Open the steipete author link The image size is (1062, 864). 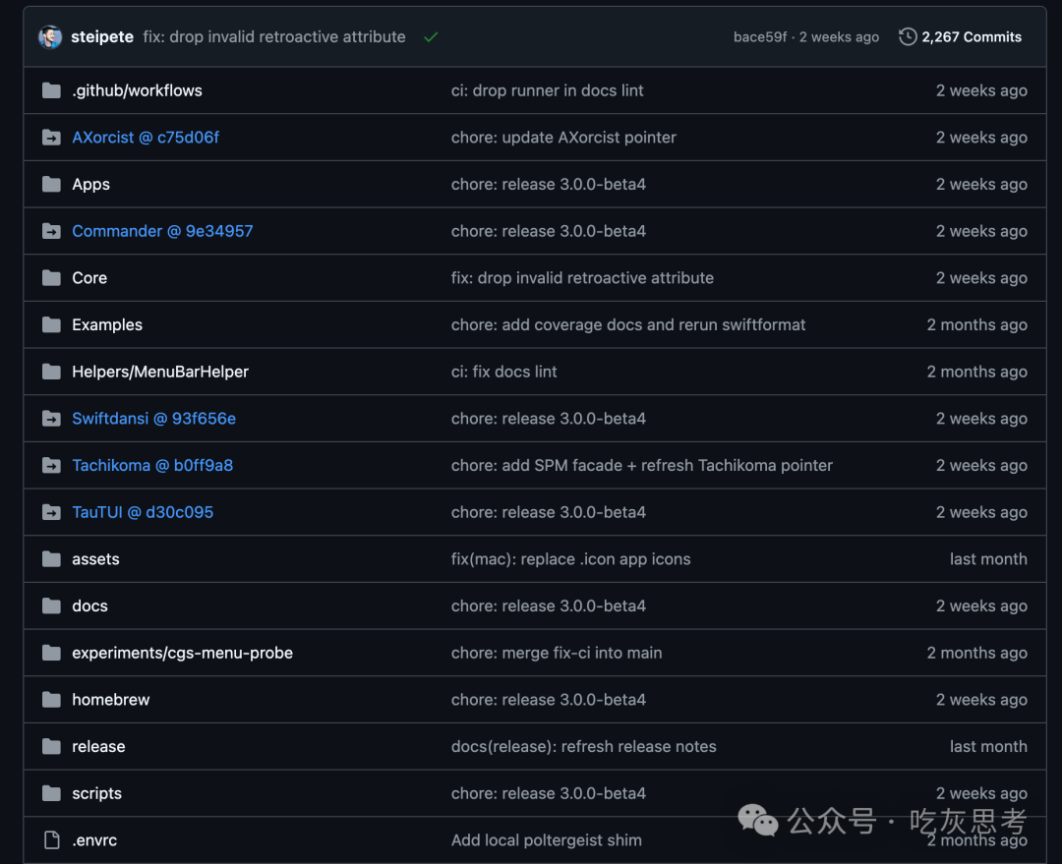pyautogui.click(x=102, y=37)
